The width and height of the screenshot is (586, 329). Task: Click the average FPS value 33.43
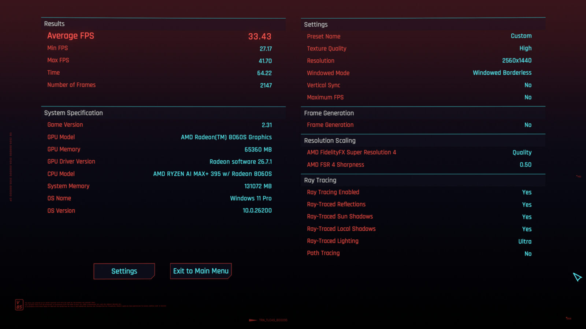[260, 37]
